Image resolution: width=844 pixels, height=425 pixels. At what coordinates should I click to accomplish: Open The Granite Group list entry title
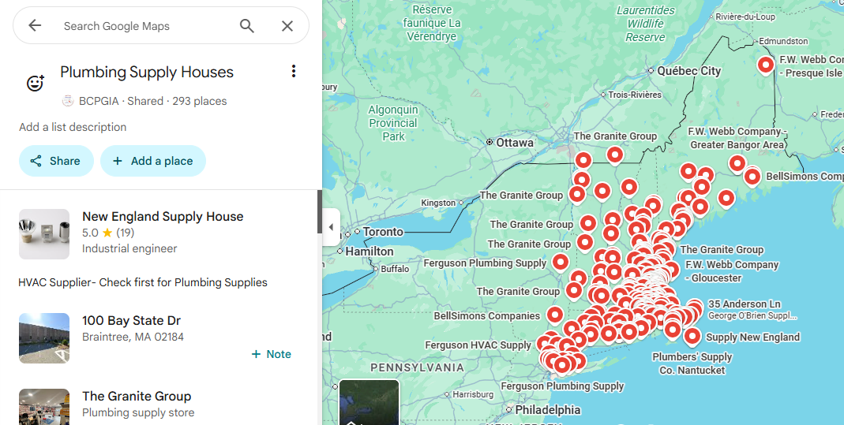coord(137,397)
